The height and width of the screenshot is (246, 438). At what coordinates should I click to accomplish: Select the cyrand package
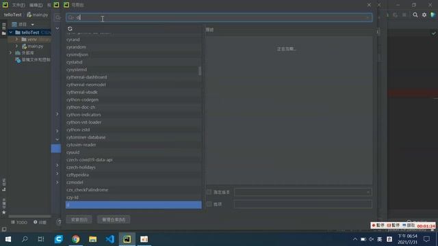point(133,40)
